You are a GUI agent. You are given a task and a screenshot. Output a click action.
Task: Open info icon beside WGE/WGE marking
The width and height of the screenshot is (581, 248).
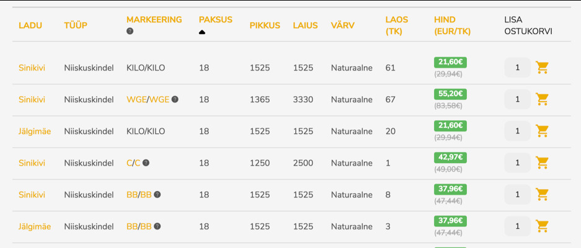tap(175, 99)
